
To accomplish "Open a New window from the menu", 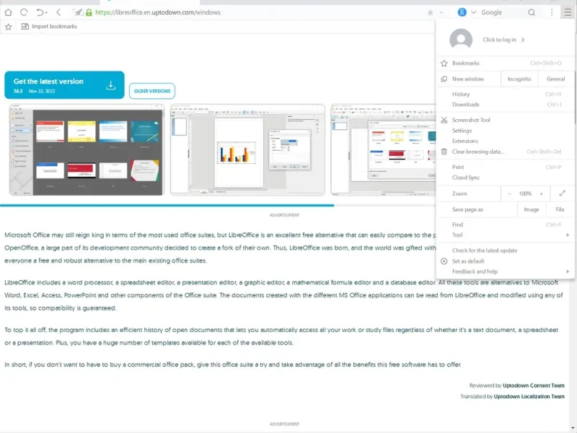I will 469,79.
